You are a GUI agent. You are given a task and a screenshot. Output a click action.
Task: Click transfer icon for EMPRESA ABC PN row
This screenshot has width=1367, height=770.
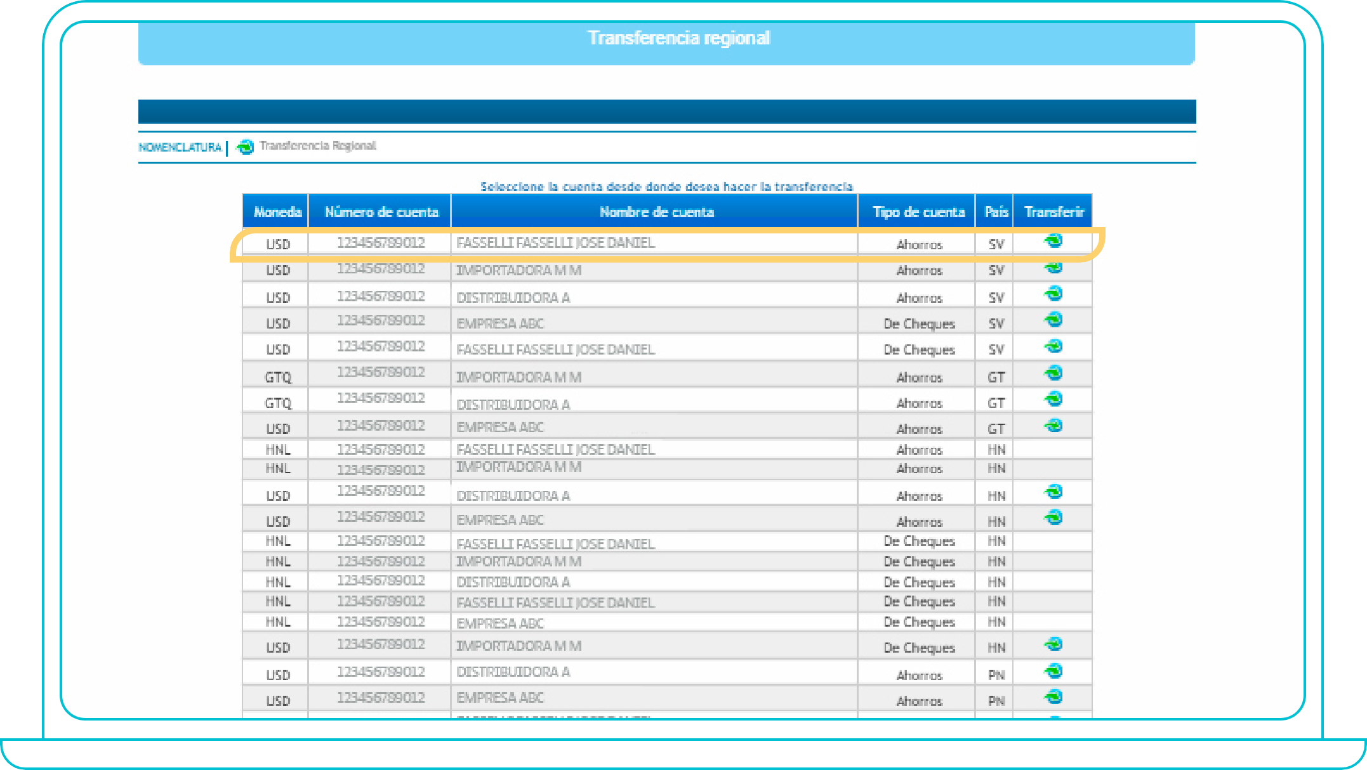point(1053,697)
